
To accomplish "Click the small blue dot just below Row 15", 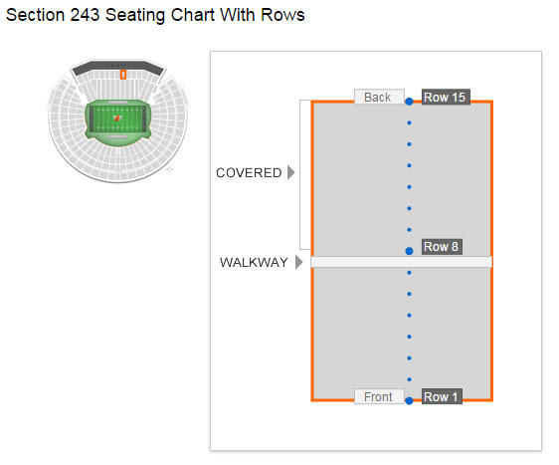I will click(x=409, y=122).
